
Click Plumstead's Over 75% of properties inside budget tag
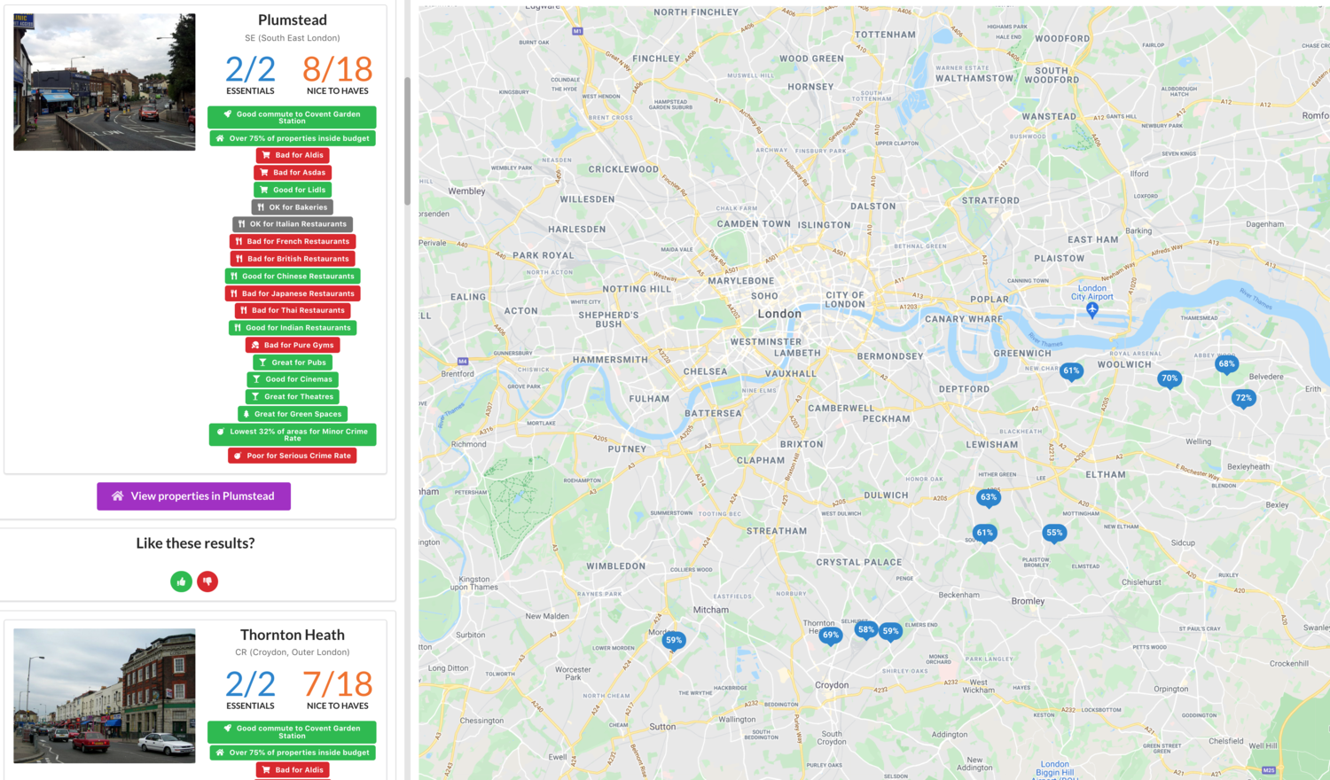[293, 138]
